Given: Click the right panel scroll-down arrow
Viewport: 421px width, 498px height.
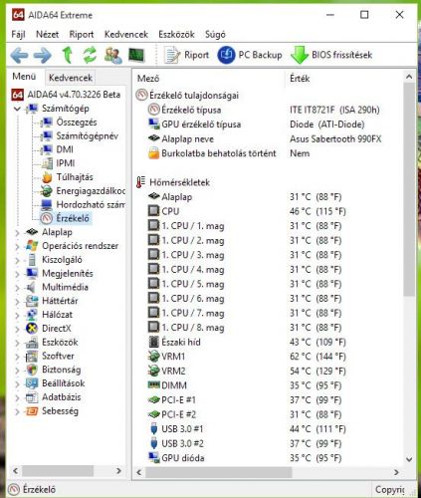Looking at the screenshot, I should point(409,459).
